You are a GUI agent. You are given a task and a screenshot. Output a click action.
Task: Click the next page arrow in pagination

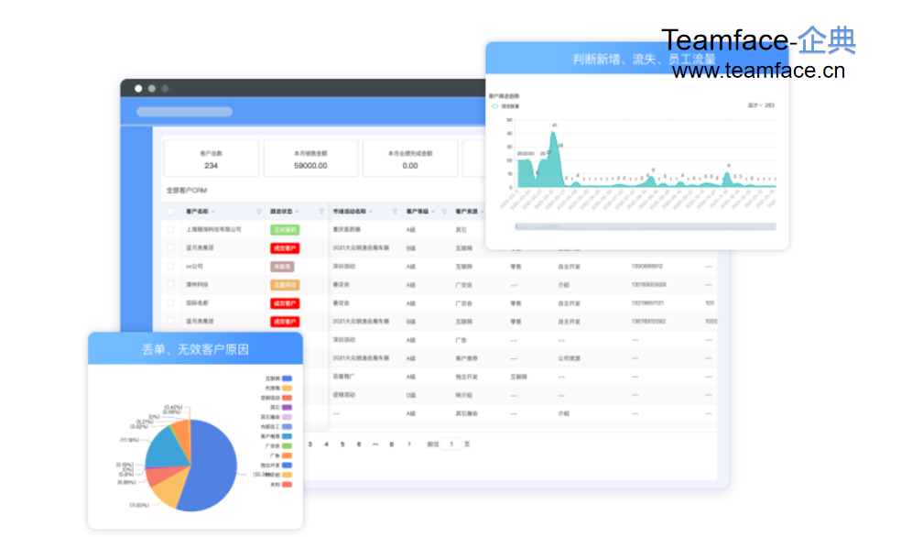(409, 444)
